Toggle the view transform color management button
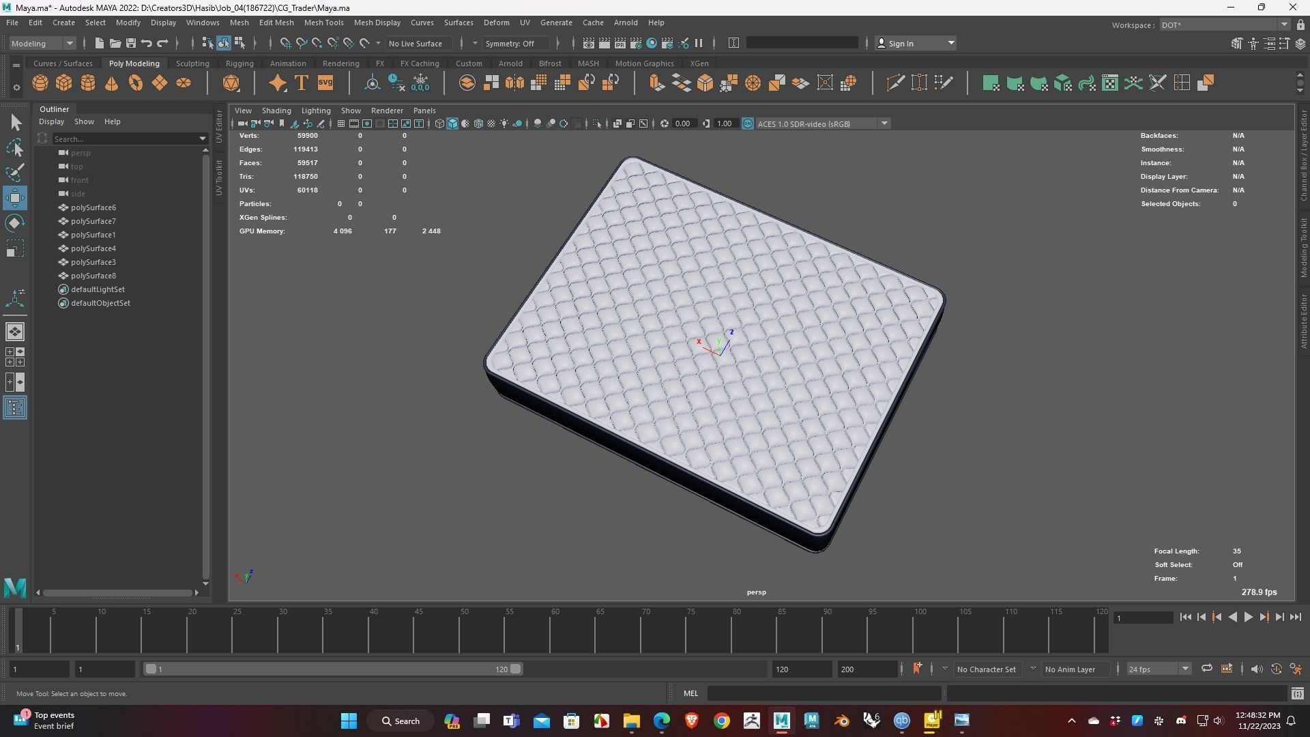Screen dimensions: 1310x737 (x=747, y=124)
